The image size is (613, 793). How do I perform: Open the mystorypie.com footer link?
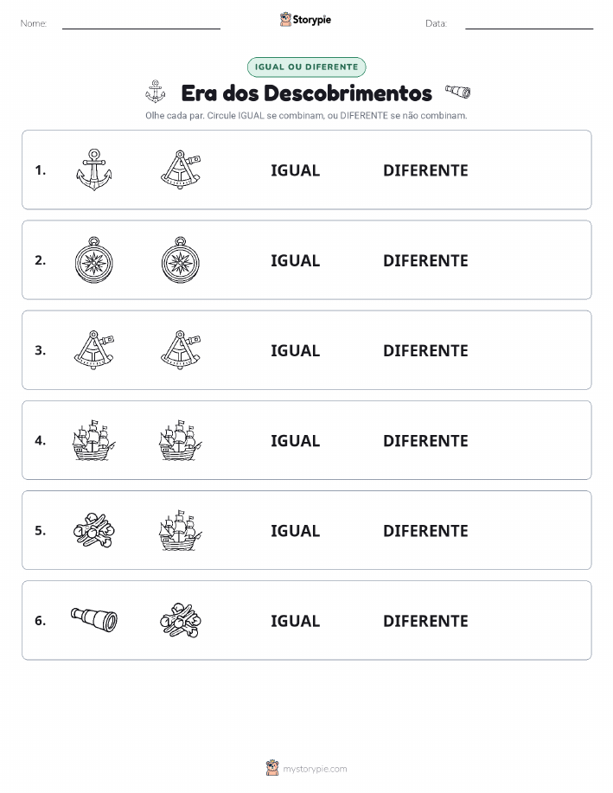pyautogui.click(x=315, y=769)
